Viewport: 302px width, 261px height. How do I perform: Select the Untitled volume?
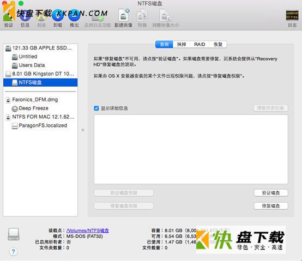[x=40, y=57]
